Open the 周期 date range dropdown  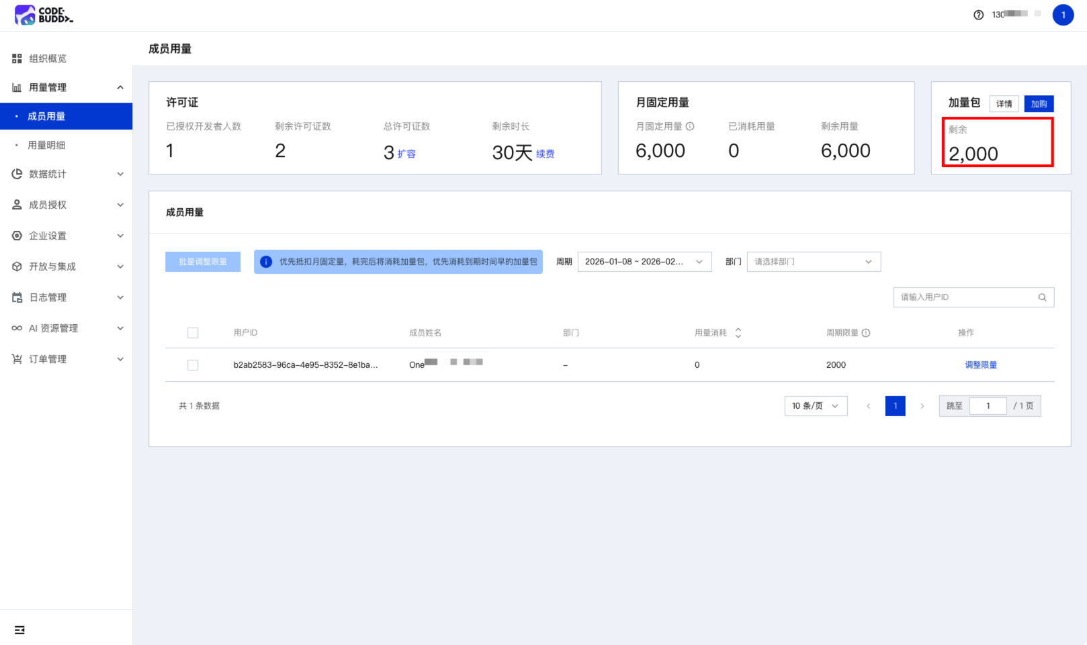(x=644, y=262)
